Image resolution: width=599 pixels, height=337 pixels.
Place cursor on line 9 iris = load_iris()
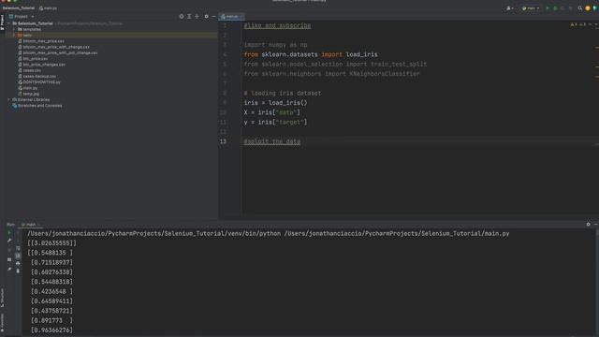(275, 103)
